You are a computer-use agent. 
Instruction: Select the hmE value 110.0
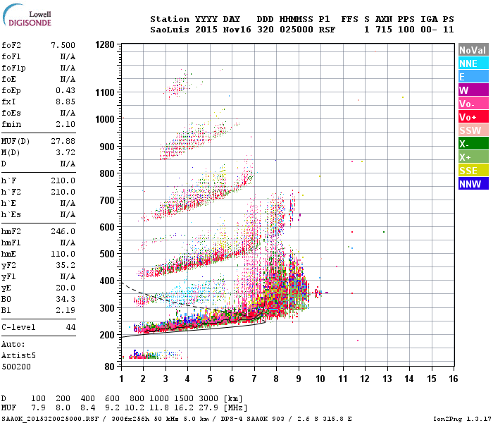click(63, 254)
